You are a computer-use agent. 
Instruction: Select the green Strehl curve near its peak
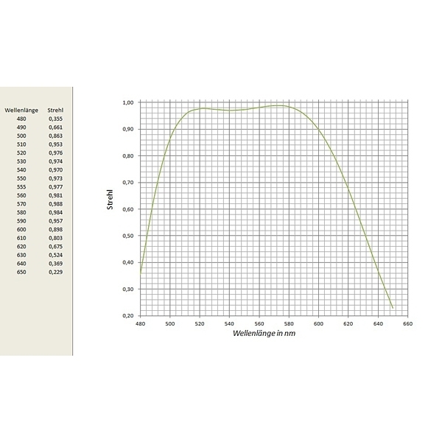pos(278,105)
